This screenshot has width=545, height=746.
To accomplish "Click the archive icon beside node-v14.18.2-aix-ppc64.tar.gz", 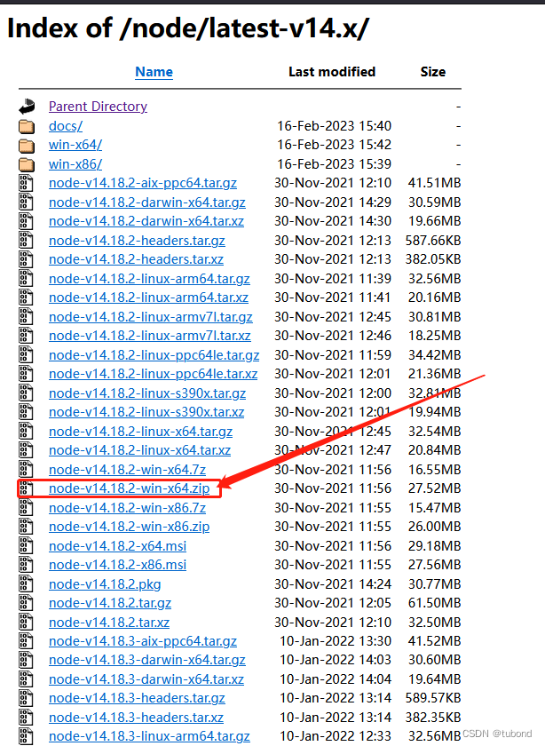I will [x=26, y=184].
